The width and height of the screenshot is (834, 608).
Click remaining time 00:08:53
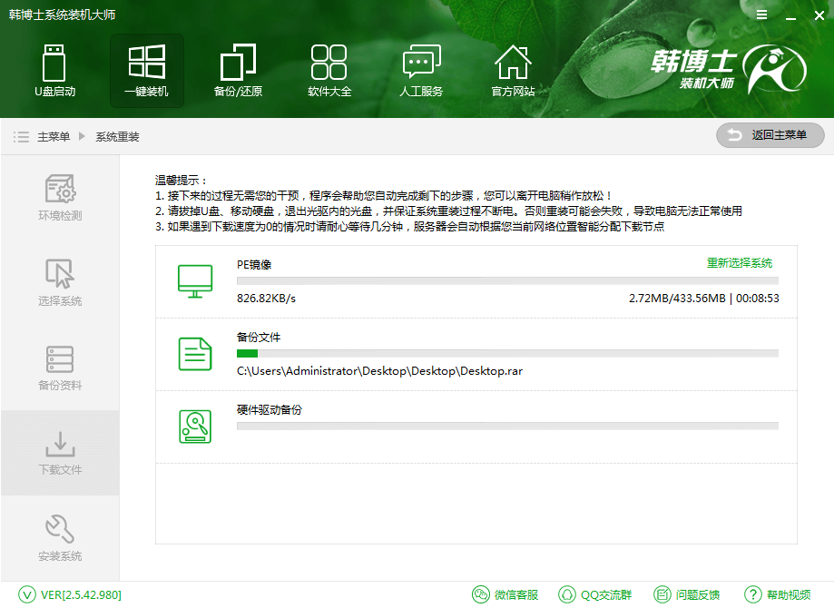click(758, 299)
